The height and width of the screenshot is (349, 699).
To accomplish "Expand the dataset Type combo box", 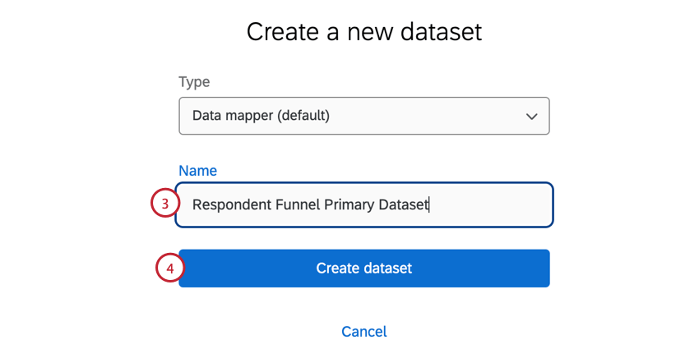I will click(x=363, y=116).
